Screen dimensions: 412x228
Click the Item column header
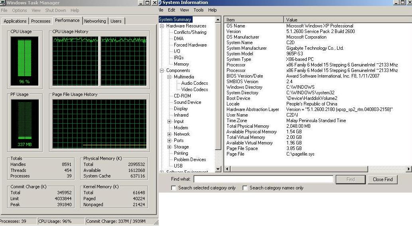tap(254, 19)
